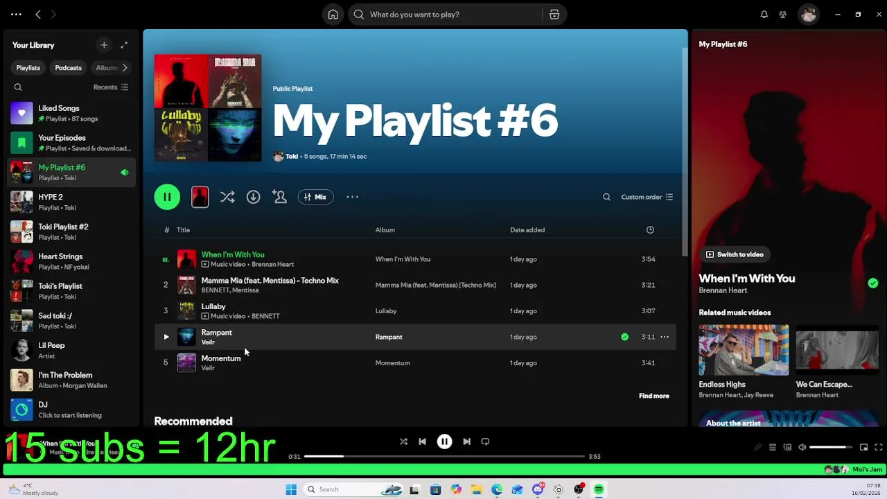887x499 pixels.
Task: Toggle shuffle for My Playlist #6 header
Action: [227, 197]
